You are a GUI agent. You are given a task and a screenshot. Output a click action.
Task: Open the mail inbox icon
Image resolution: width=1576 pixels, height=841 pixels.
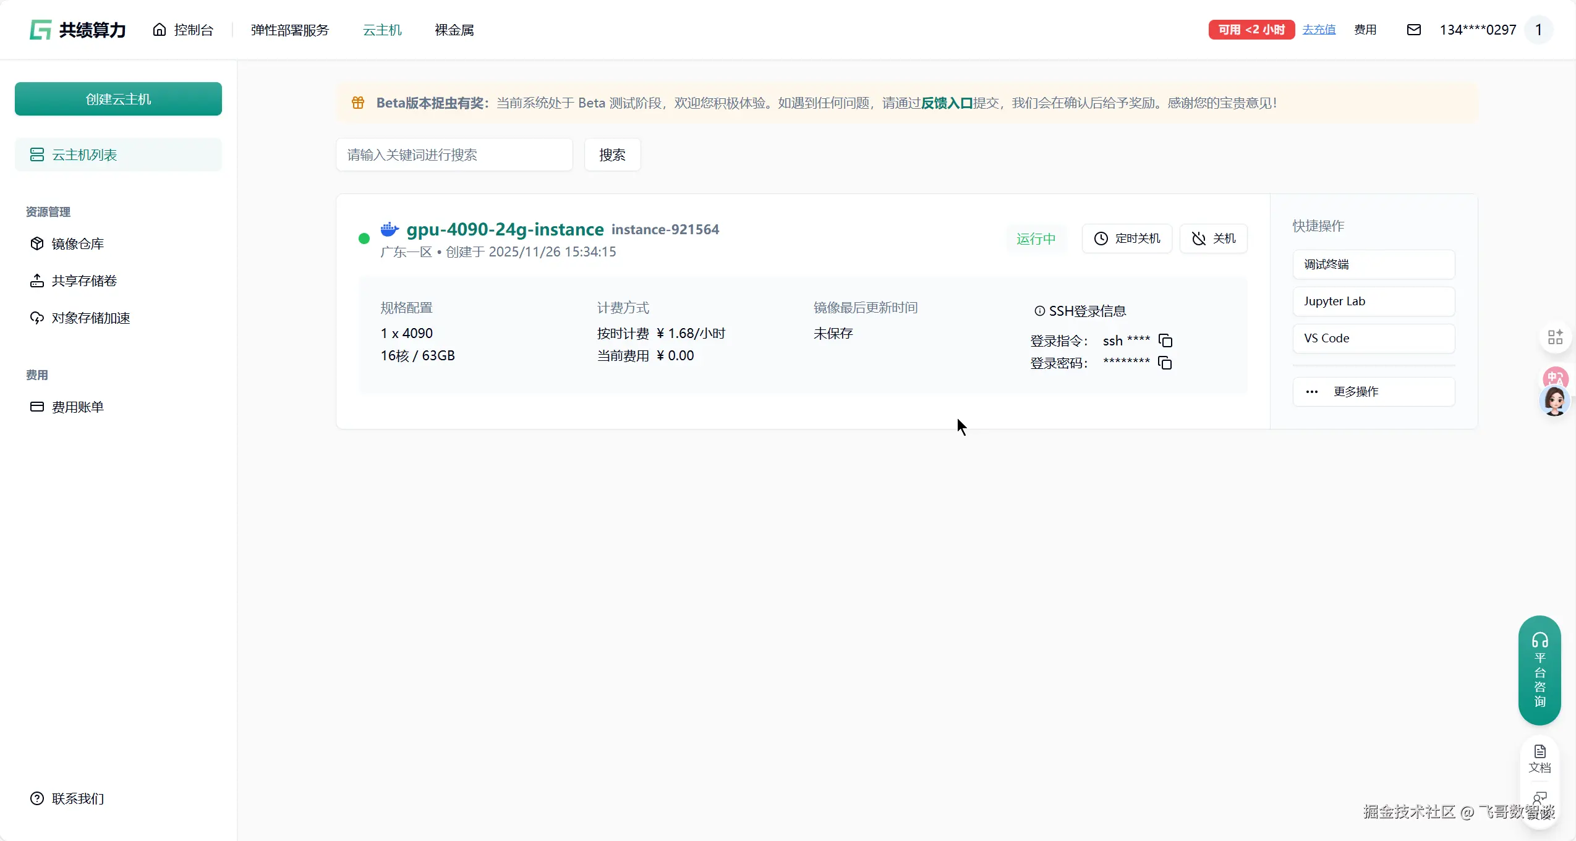point(1413,30)
